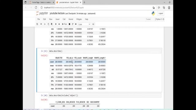This screenshot has height=110, width=196.
Task: Switch to the Home Page browser tab
Action: point(41,2)
